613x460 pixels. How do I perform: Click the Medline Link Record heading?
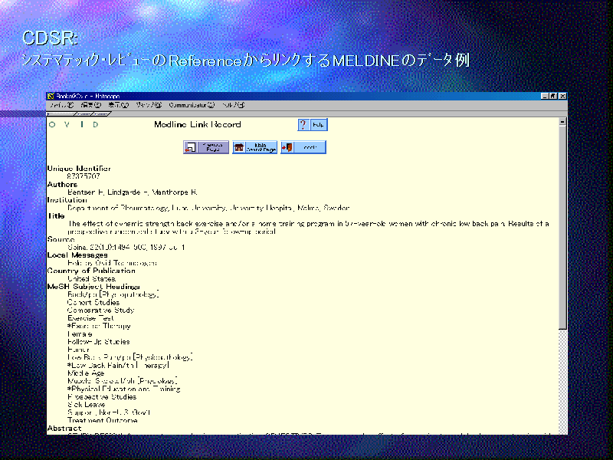[198, 124]
